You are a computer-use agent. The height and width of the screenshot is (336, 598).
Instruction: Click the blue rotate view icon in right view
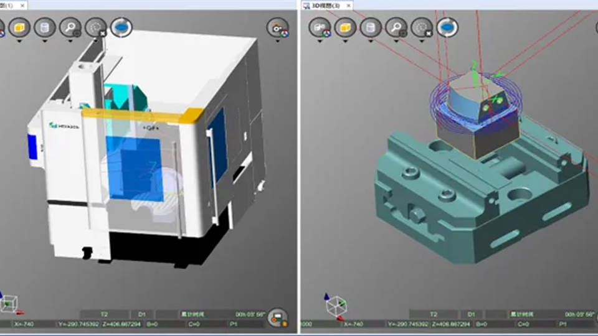coord(447,27)
